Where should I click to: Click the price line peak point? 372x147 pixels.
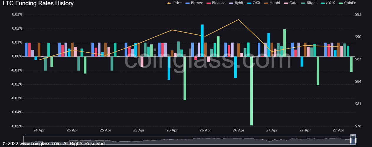click(239, 20)
